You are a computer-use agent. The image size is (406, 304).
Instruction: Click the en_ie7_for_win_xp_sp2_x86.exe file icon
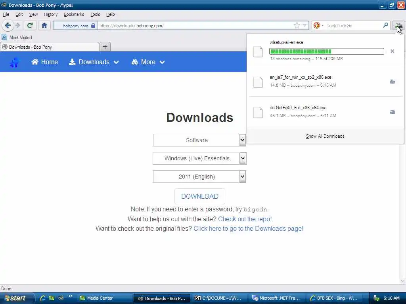[x=258, y=82]
